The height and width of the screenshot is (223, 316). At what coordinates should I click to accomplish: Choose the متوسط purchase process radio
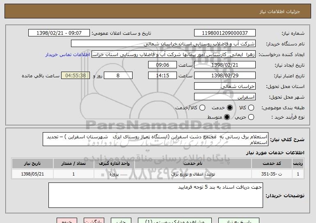(x=227, y=117)
